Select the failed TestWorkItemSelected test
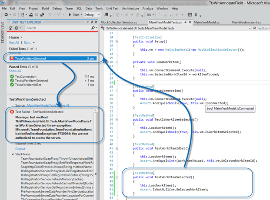This screenshot has height=200, width=270. click(53, 59)
